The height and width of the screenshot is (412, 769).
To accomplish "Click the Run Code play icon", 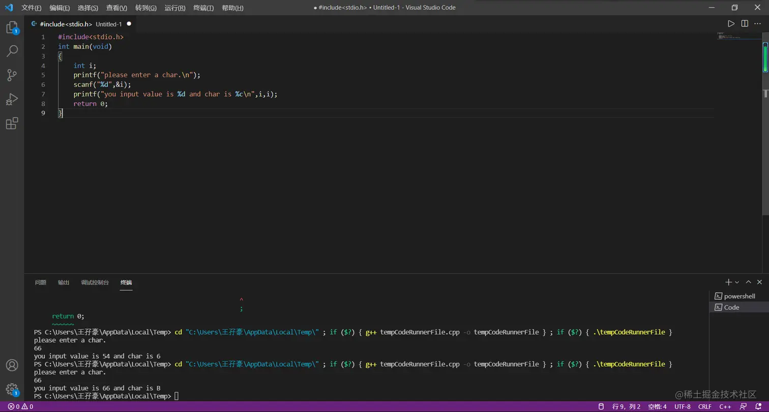I will (731, 24).
